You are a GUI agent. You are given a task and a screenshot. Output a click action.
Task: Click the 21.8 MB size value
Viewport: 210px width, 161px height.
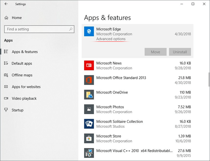185,78
